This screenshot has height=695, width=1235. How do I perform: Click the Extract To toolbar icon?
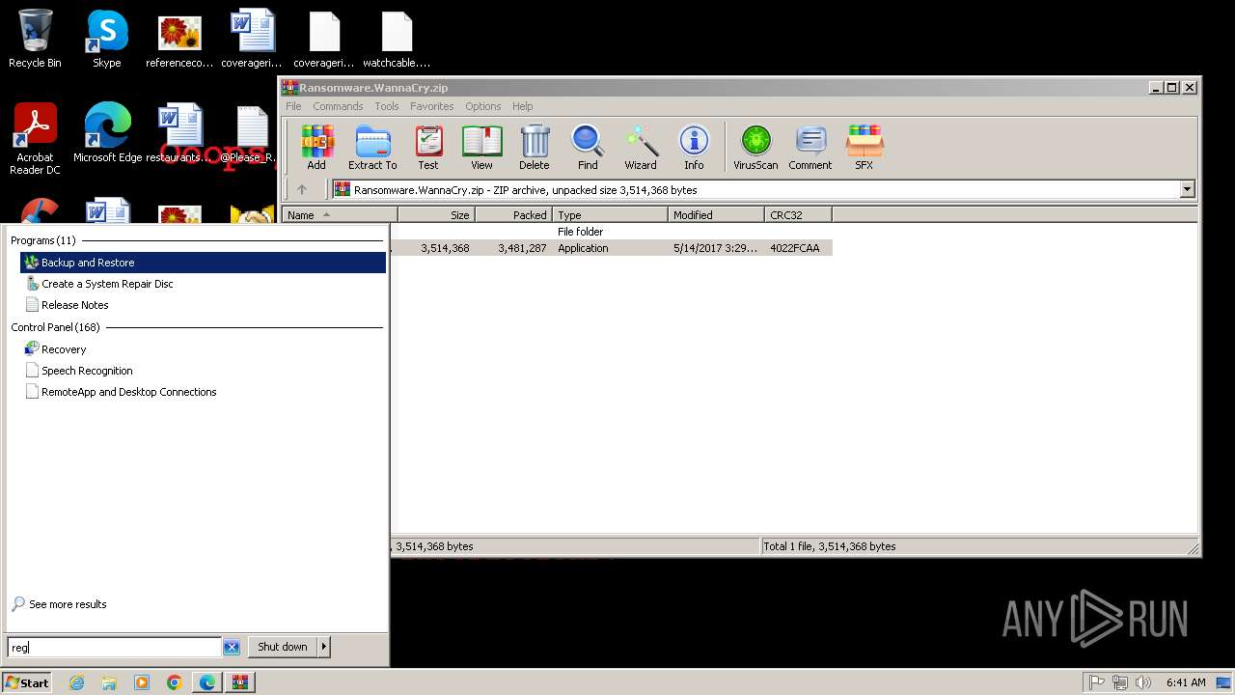[x=372, y=148]
